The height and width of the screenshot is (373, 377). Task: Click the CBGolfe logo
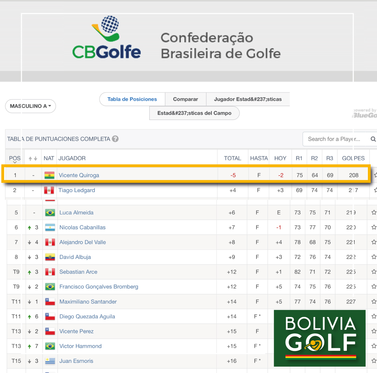(106, 38)
